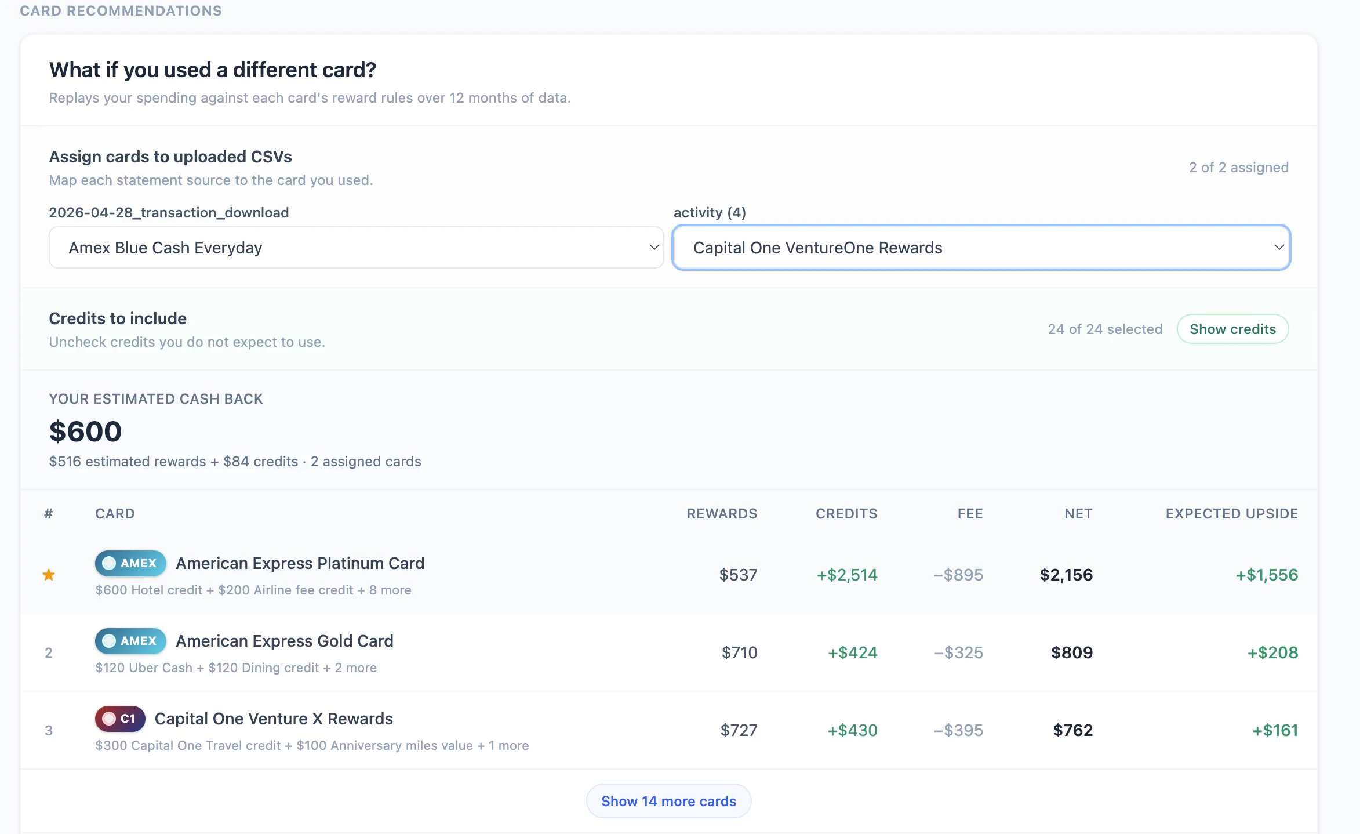
Task: Click the Credits to include heading
Action: click(x=118, y=318)
